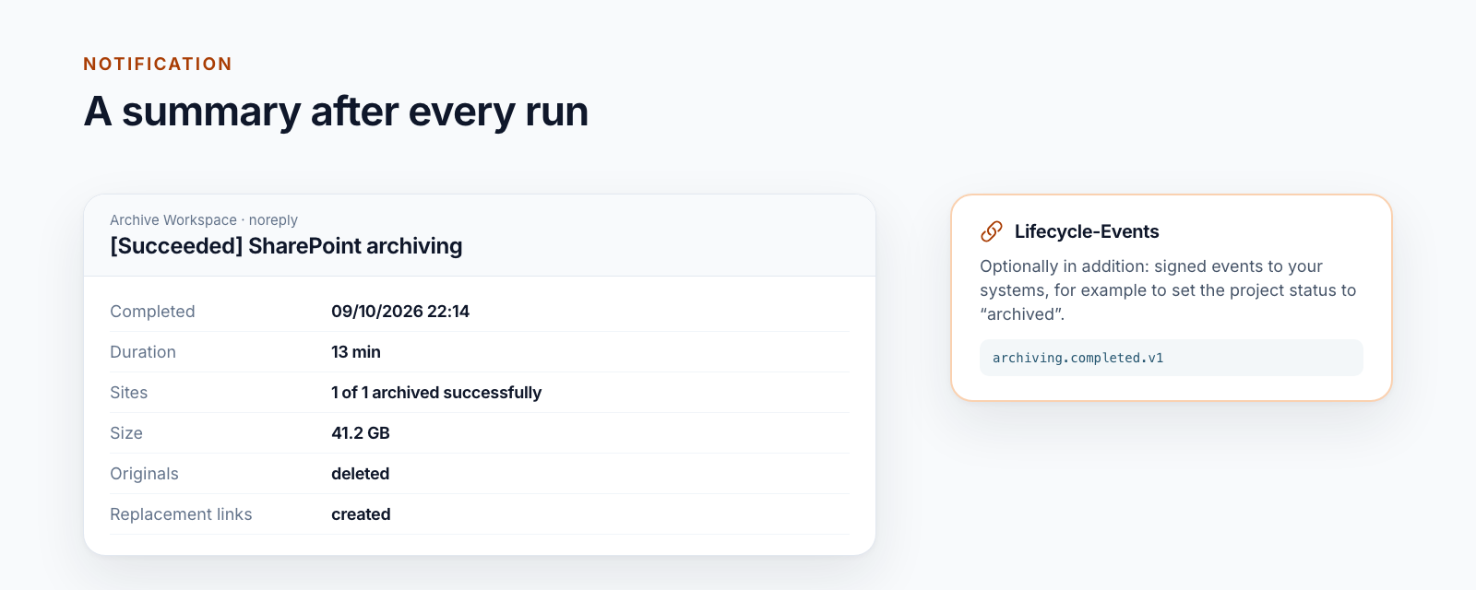The image size is (1476, 590).
Task: Select the date value '09/10/2026 22:14'
Action: [x=400, y=312]
